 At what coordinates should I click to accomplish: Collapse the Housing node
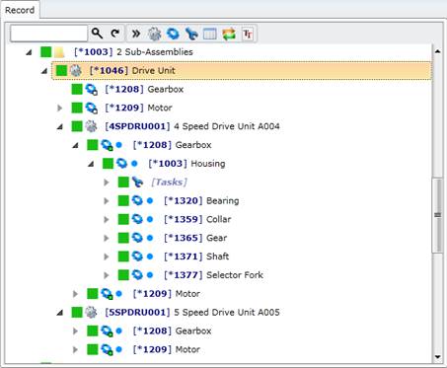pos(91,164)
